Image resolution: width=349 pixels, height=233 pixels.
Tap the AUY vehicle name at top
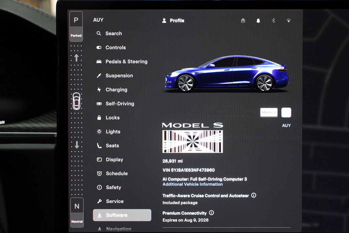pyautogui.click(x=98, y=20)
